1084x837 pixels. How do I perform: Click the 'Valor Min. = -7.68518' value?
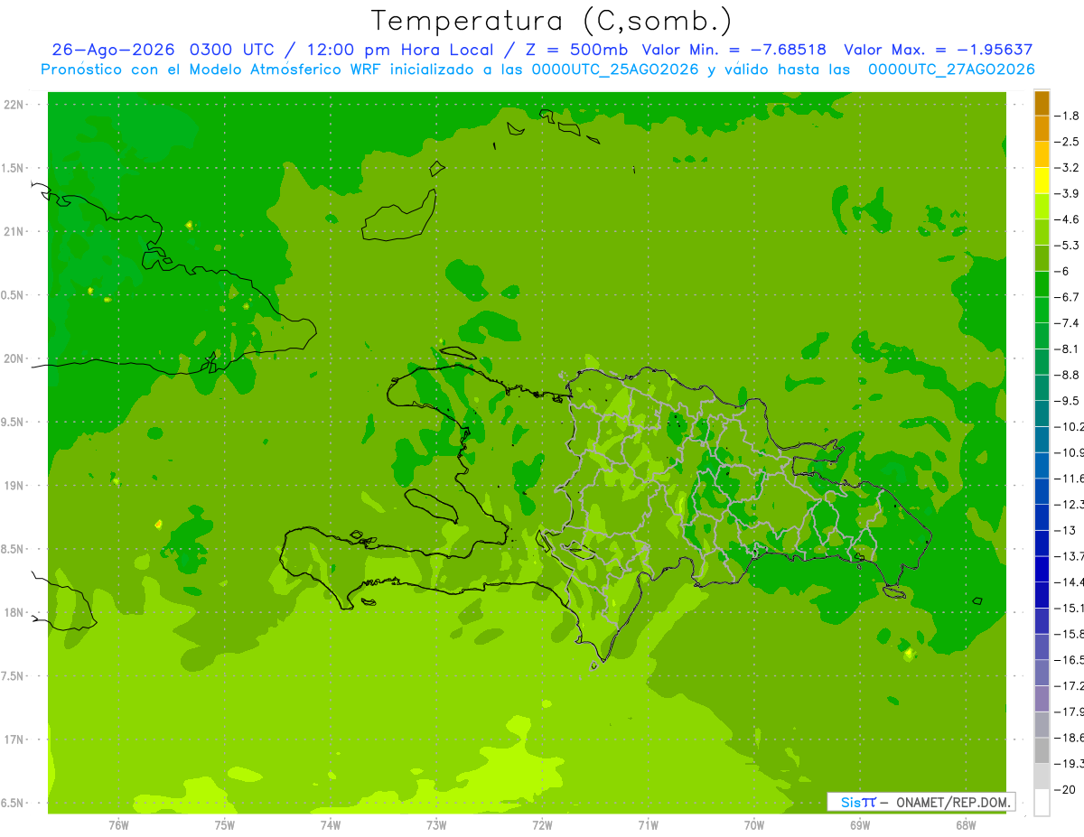click(734, 51)
